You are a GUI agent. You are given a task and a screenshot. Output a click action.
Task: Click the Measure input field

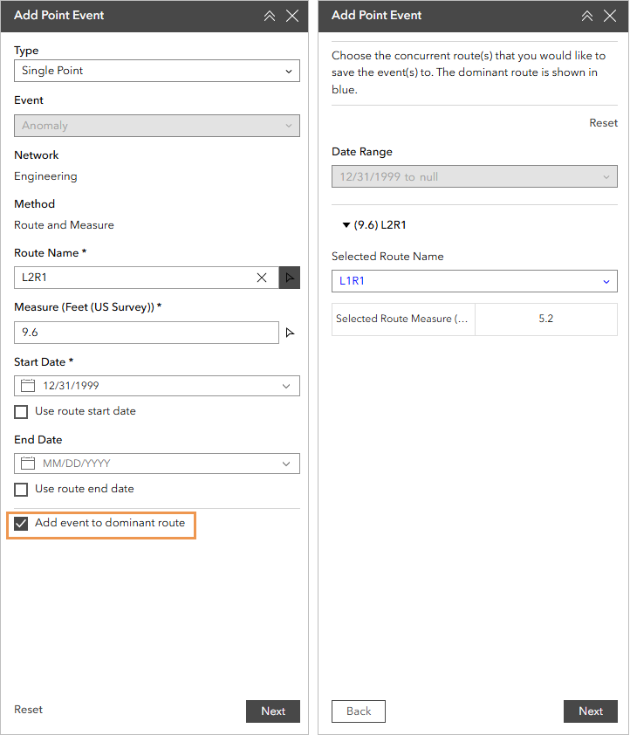coord(146,333)
